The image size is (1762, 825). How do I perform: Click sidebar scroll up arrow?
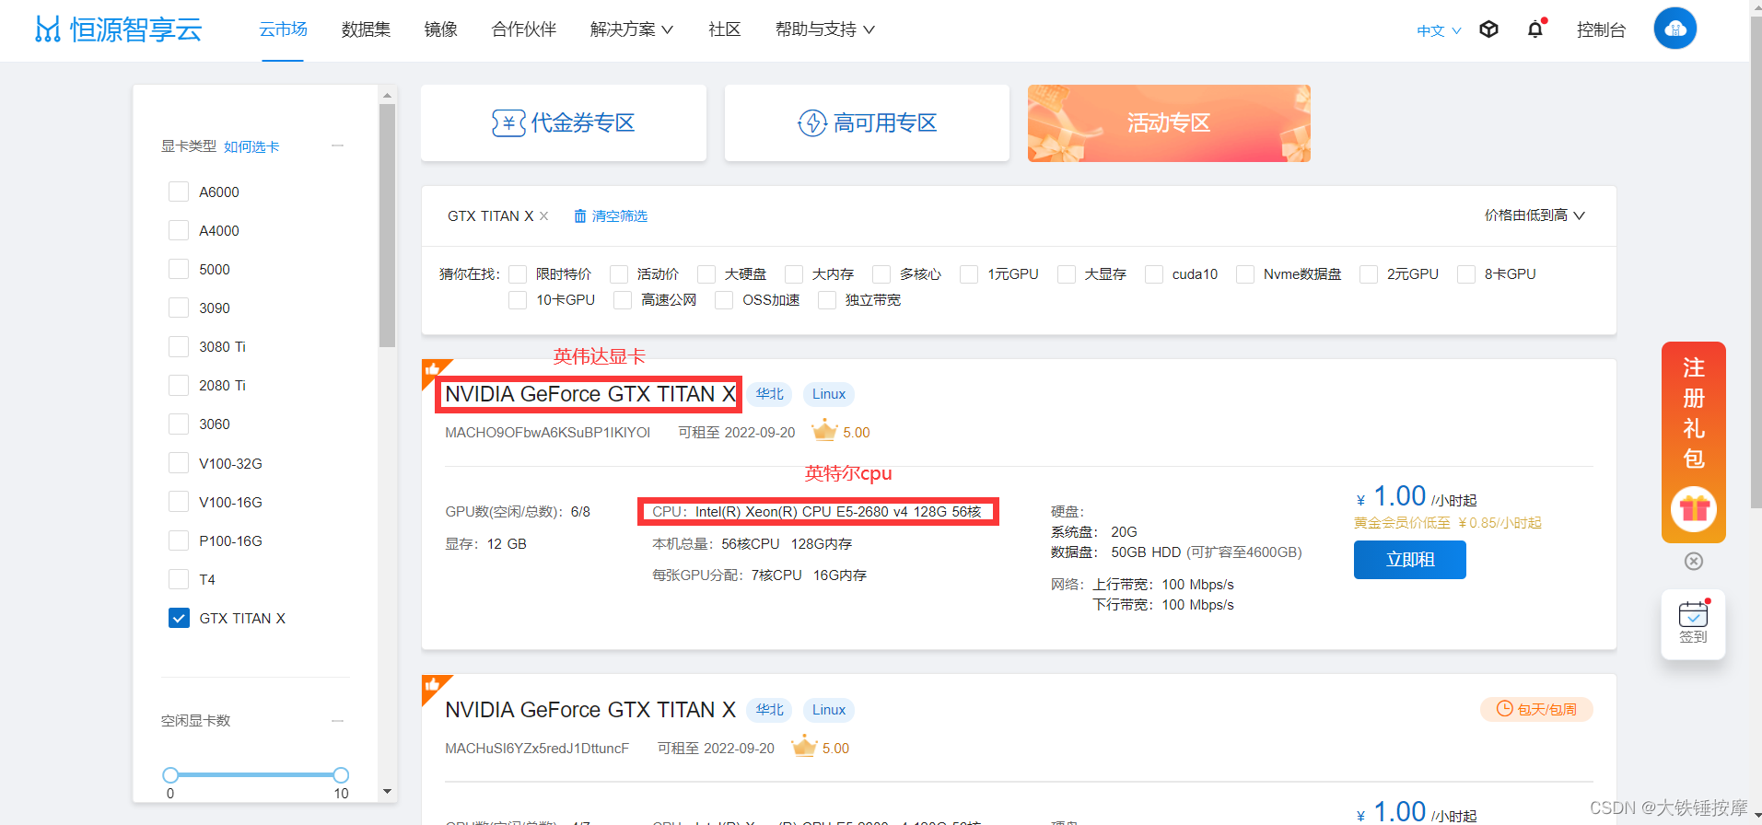(x=387, y=95)
